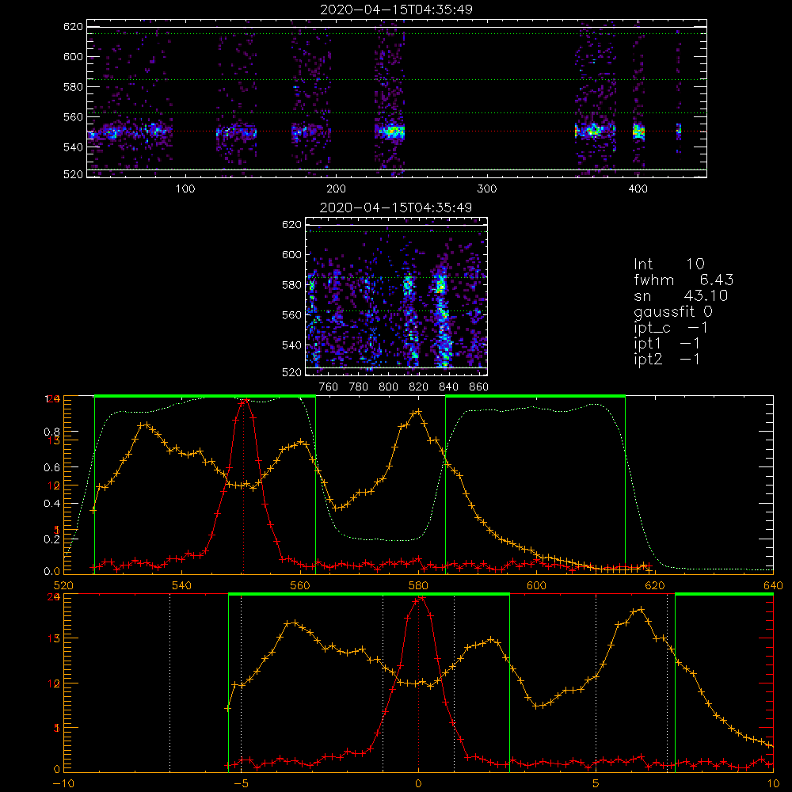Click the '400' x-axis label of wide image
Viewport: 792px width, 792px height.
click(638, 189)
